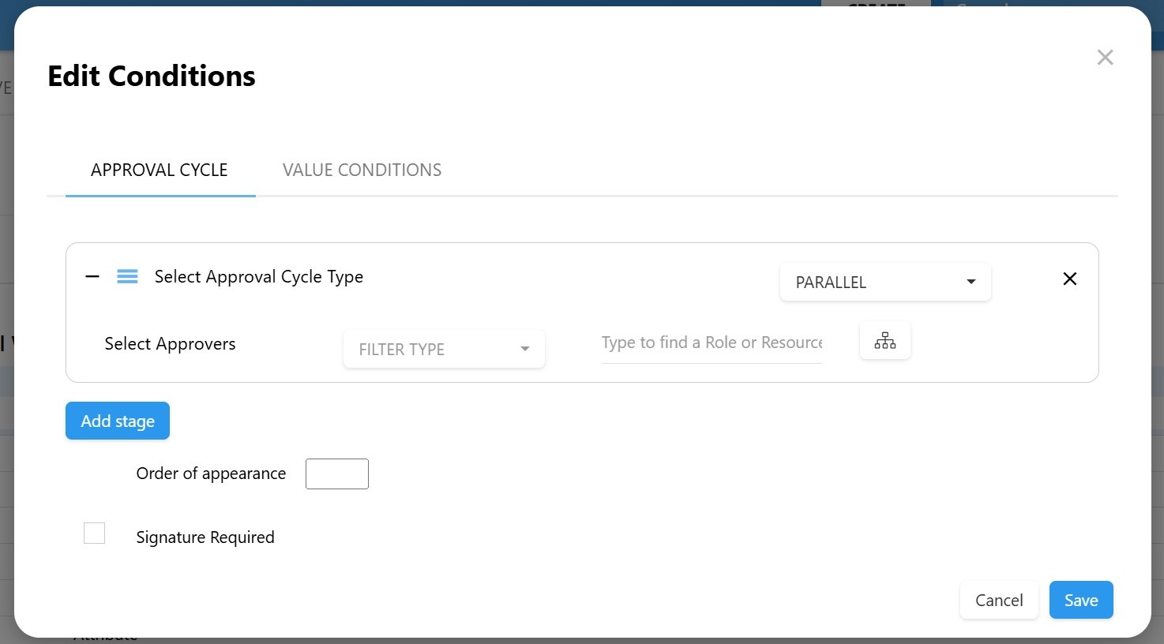
Task: Click the Signature Required label text
Action: coord(205,537)
